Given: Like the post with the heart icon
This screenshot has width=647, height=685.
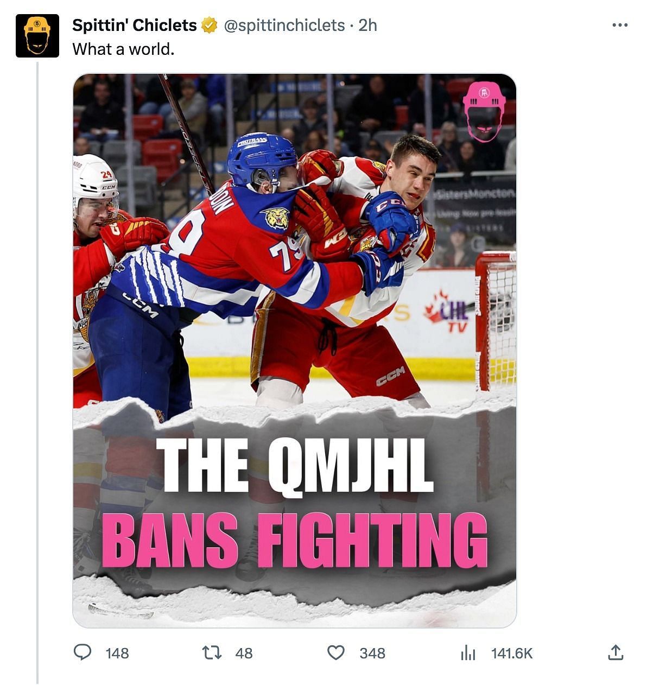Looking at the screenshot, I should tap(336, 652).
